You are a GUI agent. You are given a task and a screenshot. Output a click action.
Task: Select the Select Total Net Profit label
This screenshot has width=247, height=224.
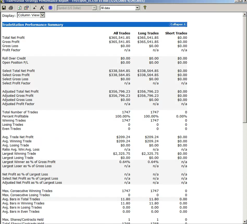click(x=19, y=71)
